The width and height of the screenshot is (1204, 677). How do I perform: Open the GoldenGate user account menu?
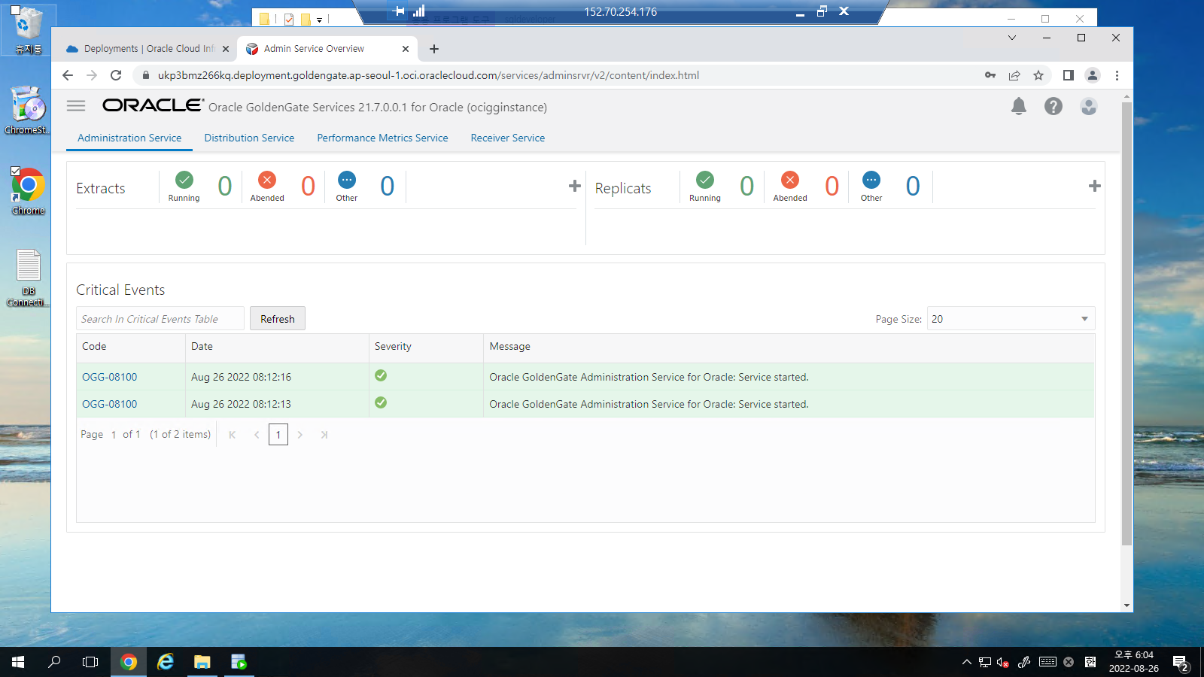tap(1089, 106)
